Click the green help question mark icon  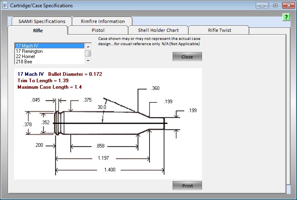pos(286,17)
